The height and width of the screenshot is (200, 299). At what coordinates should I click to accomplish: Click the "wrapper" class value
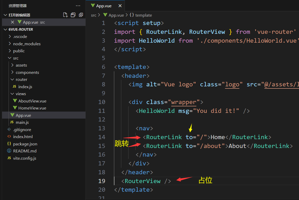coord(184,102)
